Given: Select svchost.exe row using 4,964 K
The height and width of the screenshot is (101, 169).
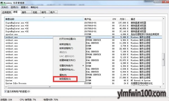Looking at the screenshot, I should (83, 40).
